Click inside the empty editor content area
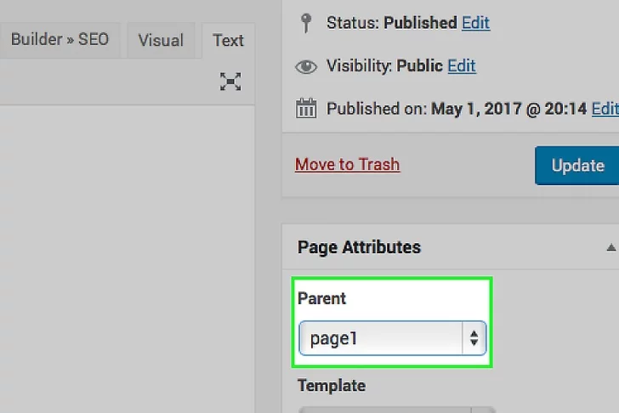The height and width of the screenshot is (413, 619). point(128,255)
